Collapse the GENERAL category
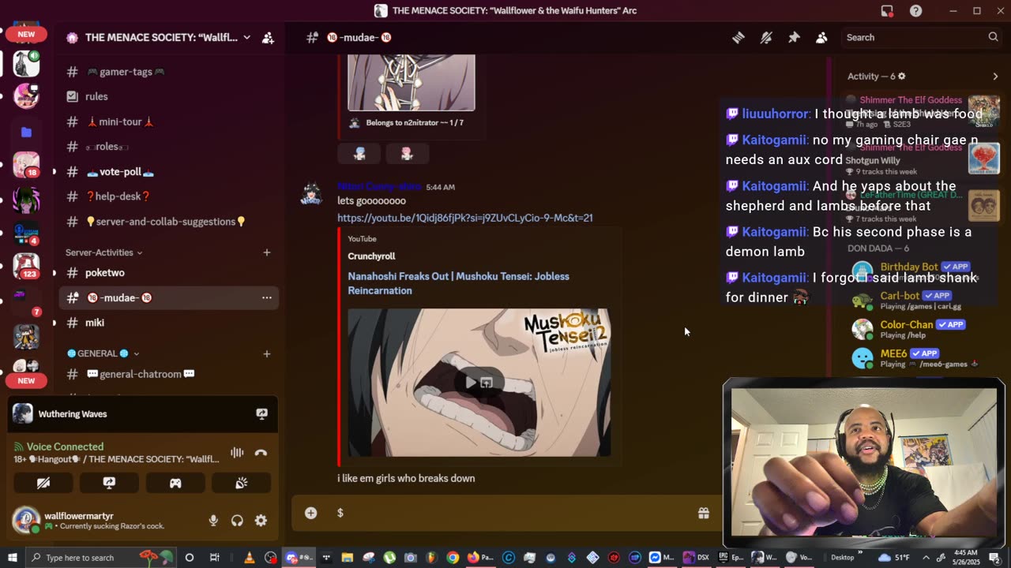This screenshot has height=568, width=1011. (x=103, y=353)
